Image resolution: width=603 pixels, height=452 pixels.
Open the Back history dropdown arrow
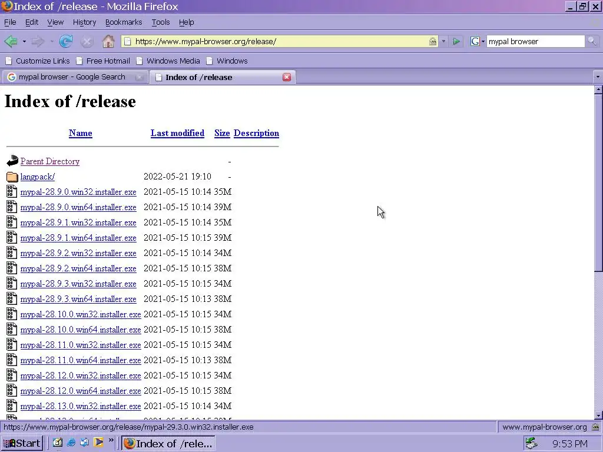click(x=24, y=41)
